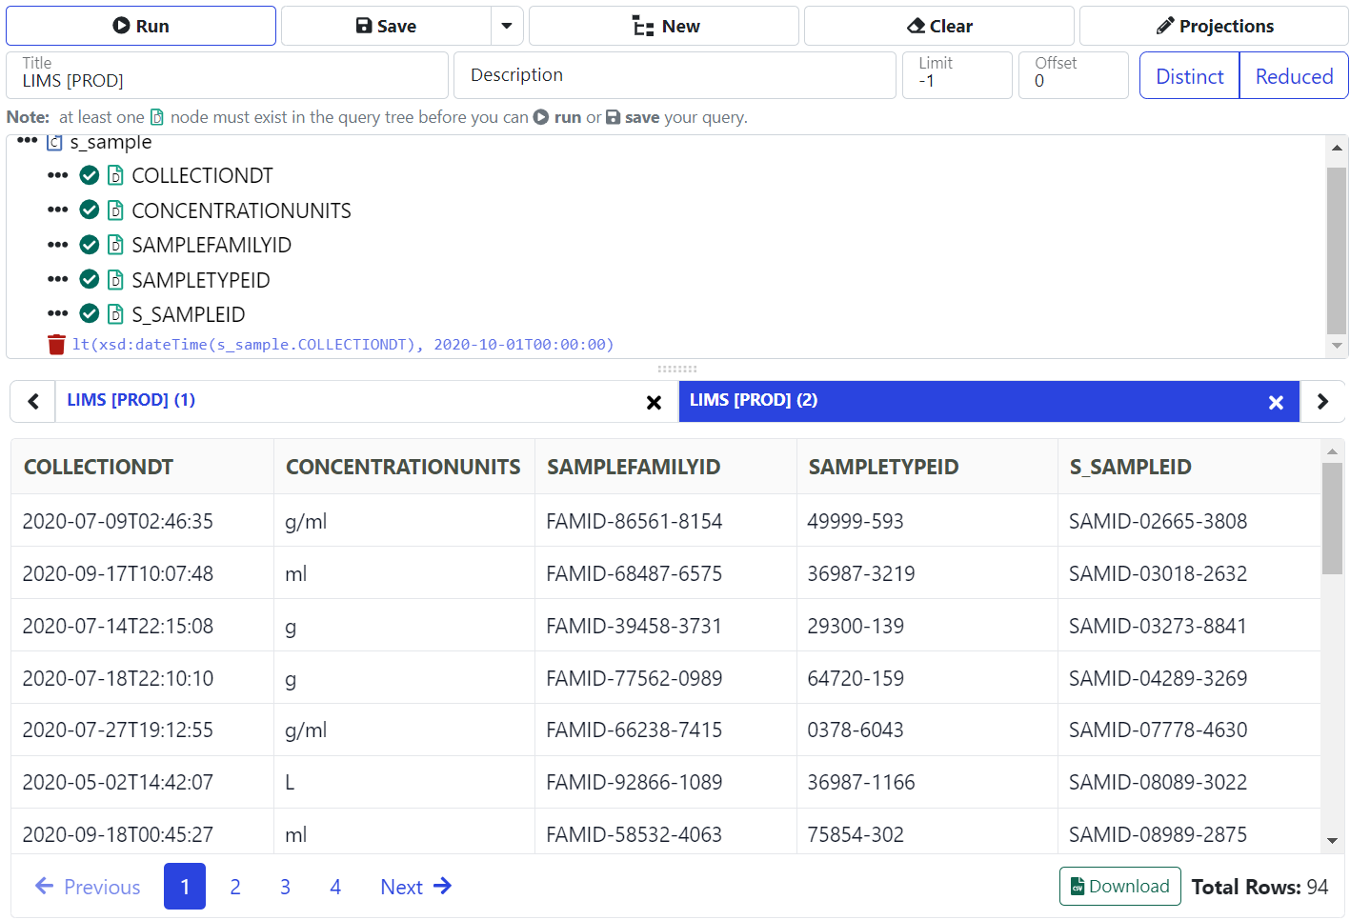Image resolution: width=1350 pixels, height=920 pixels.
Task: Close the LIMS [PROD] (1) tab
Action: (654, 403)
